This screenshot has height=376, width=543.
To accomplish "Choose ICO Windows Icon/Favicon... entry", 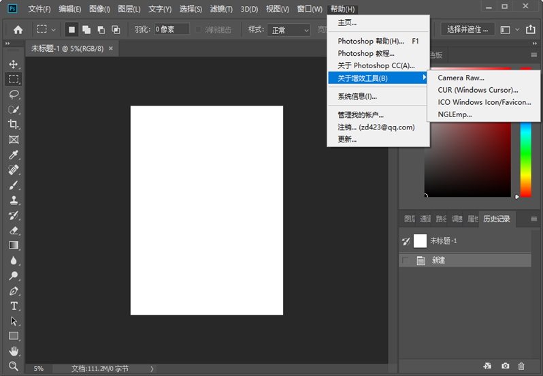I will (x=483, y=102).
